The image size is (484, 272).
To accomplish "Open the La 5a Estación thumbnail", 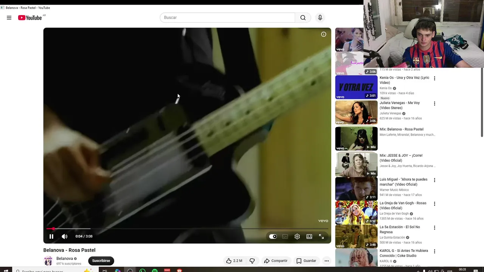I will click(356, 236).
